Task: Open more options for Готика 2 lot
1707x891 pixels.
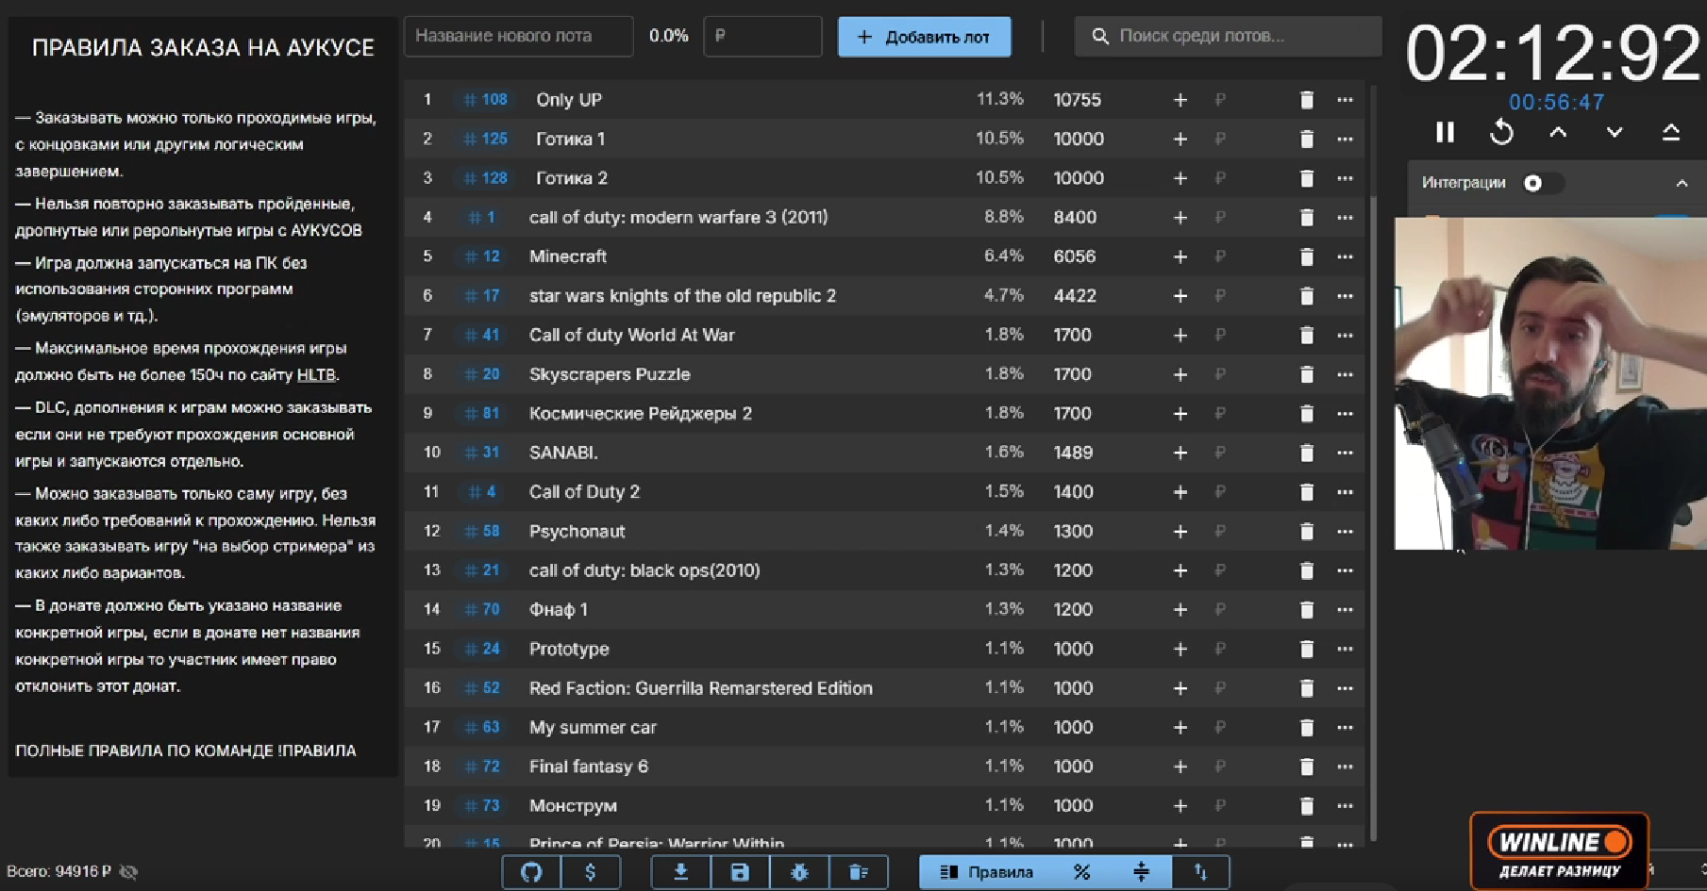Action: pos(1345,178)
